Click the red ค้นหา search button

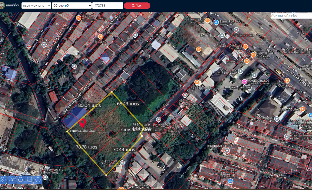click(x=137, y=6)
